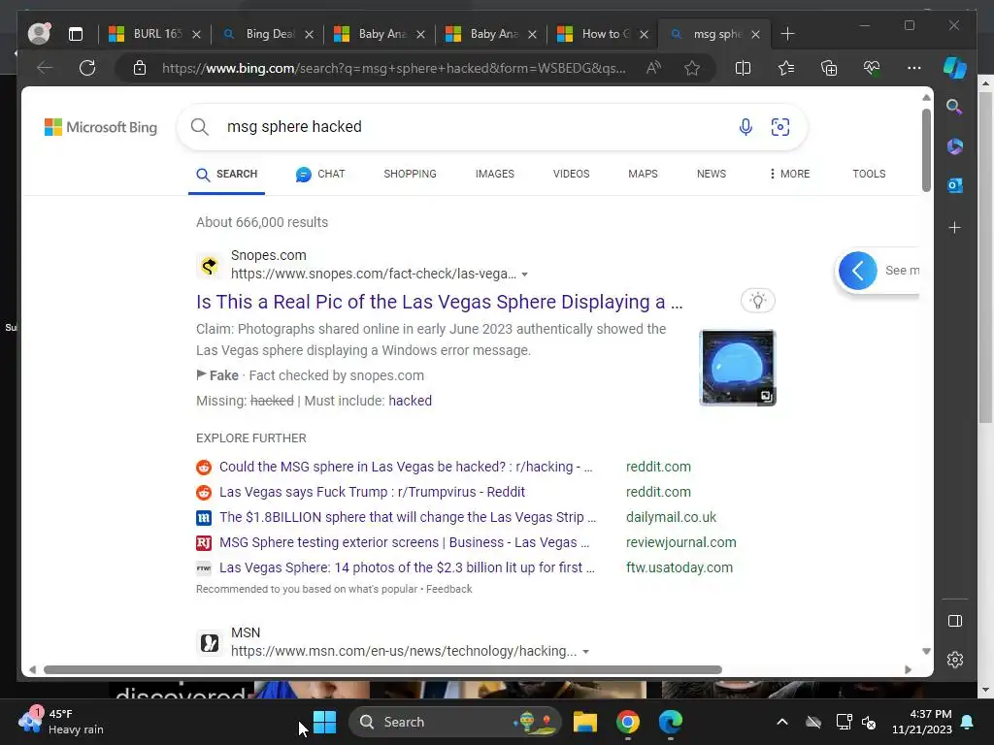This screenshot has width=994, height=745.
Task: Search using an image icon
Action: click(x=780, y=127)
